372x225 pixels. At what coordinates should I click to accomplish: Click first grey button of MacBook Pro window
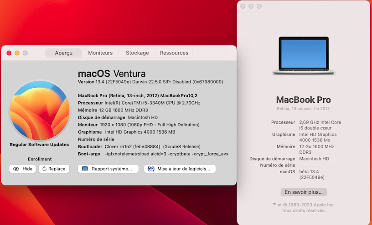(x=243, y=6)
